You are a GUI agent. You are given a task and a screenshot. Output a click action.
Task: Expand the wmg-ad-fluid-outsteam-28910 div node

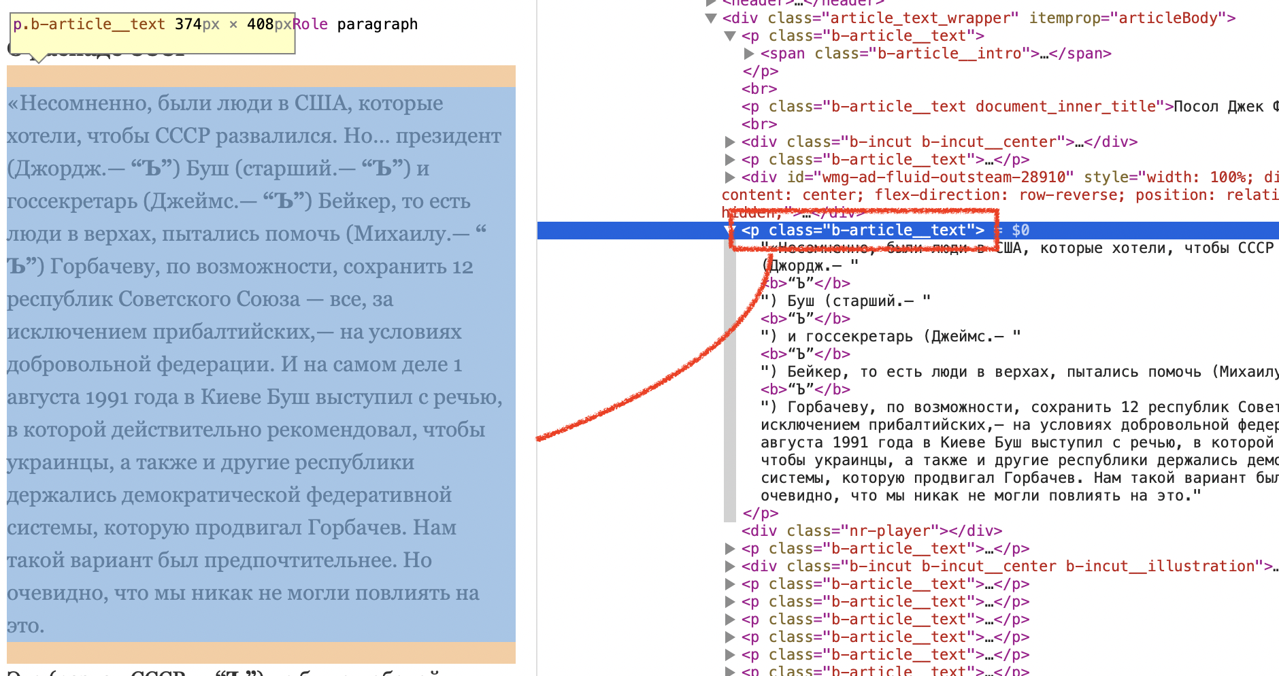[x=730, y=177]
